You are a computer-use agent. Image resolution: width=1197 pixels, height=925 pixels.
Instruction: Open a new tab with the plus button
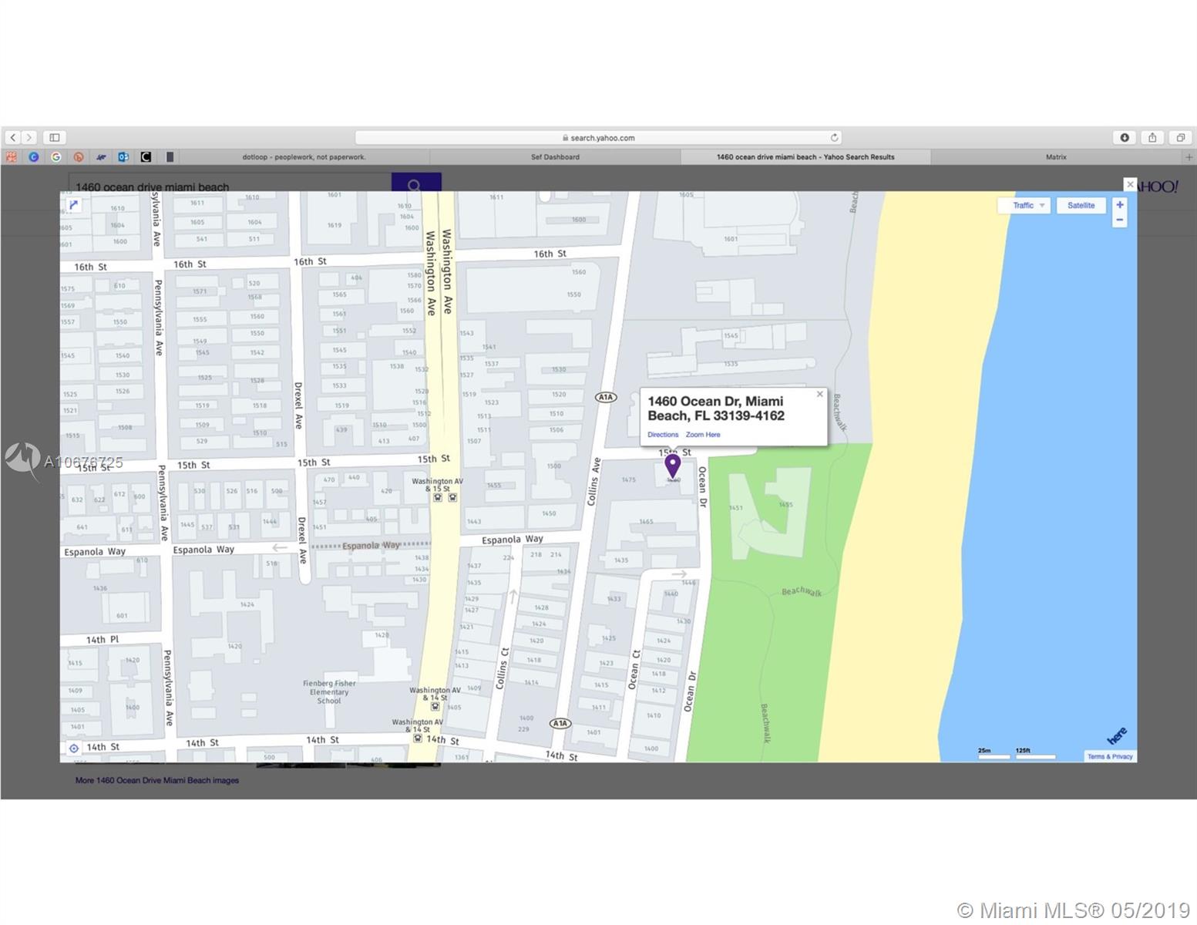click(x=1189, y=157)
